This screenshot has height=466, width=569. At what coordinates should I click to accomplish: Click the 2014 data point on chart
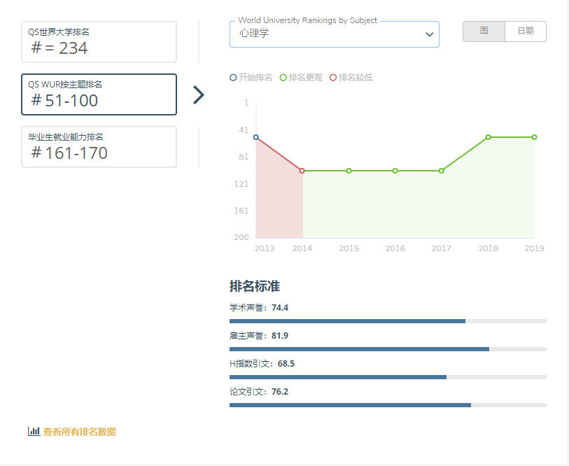coord(302,171)
